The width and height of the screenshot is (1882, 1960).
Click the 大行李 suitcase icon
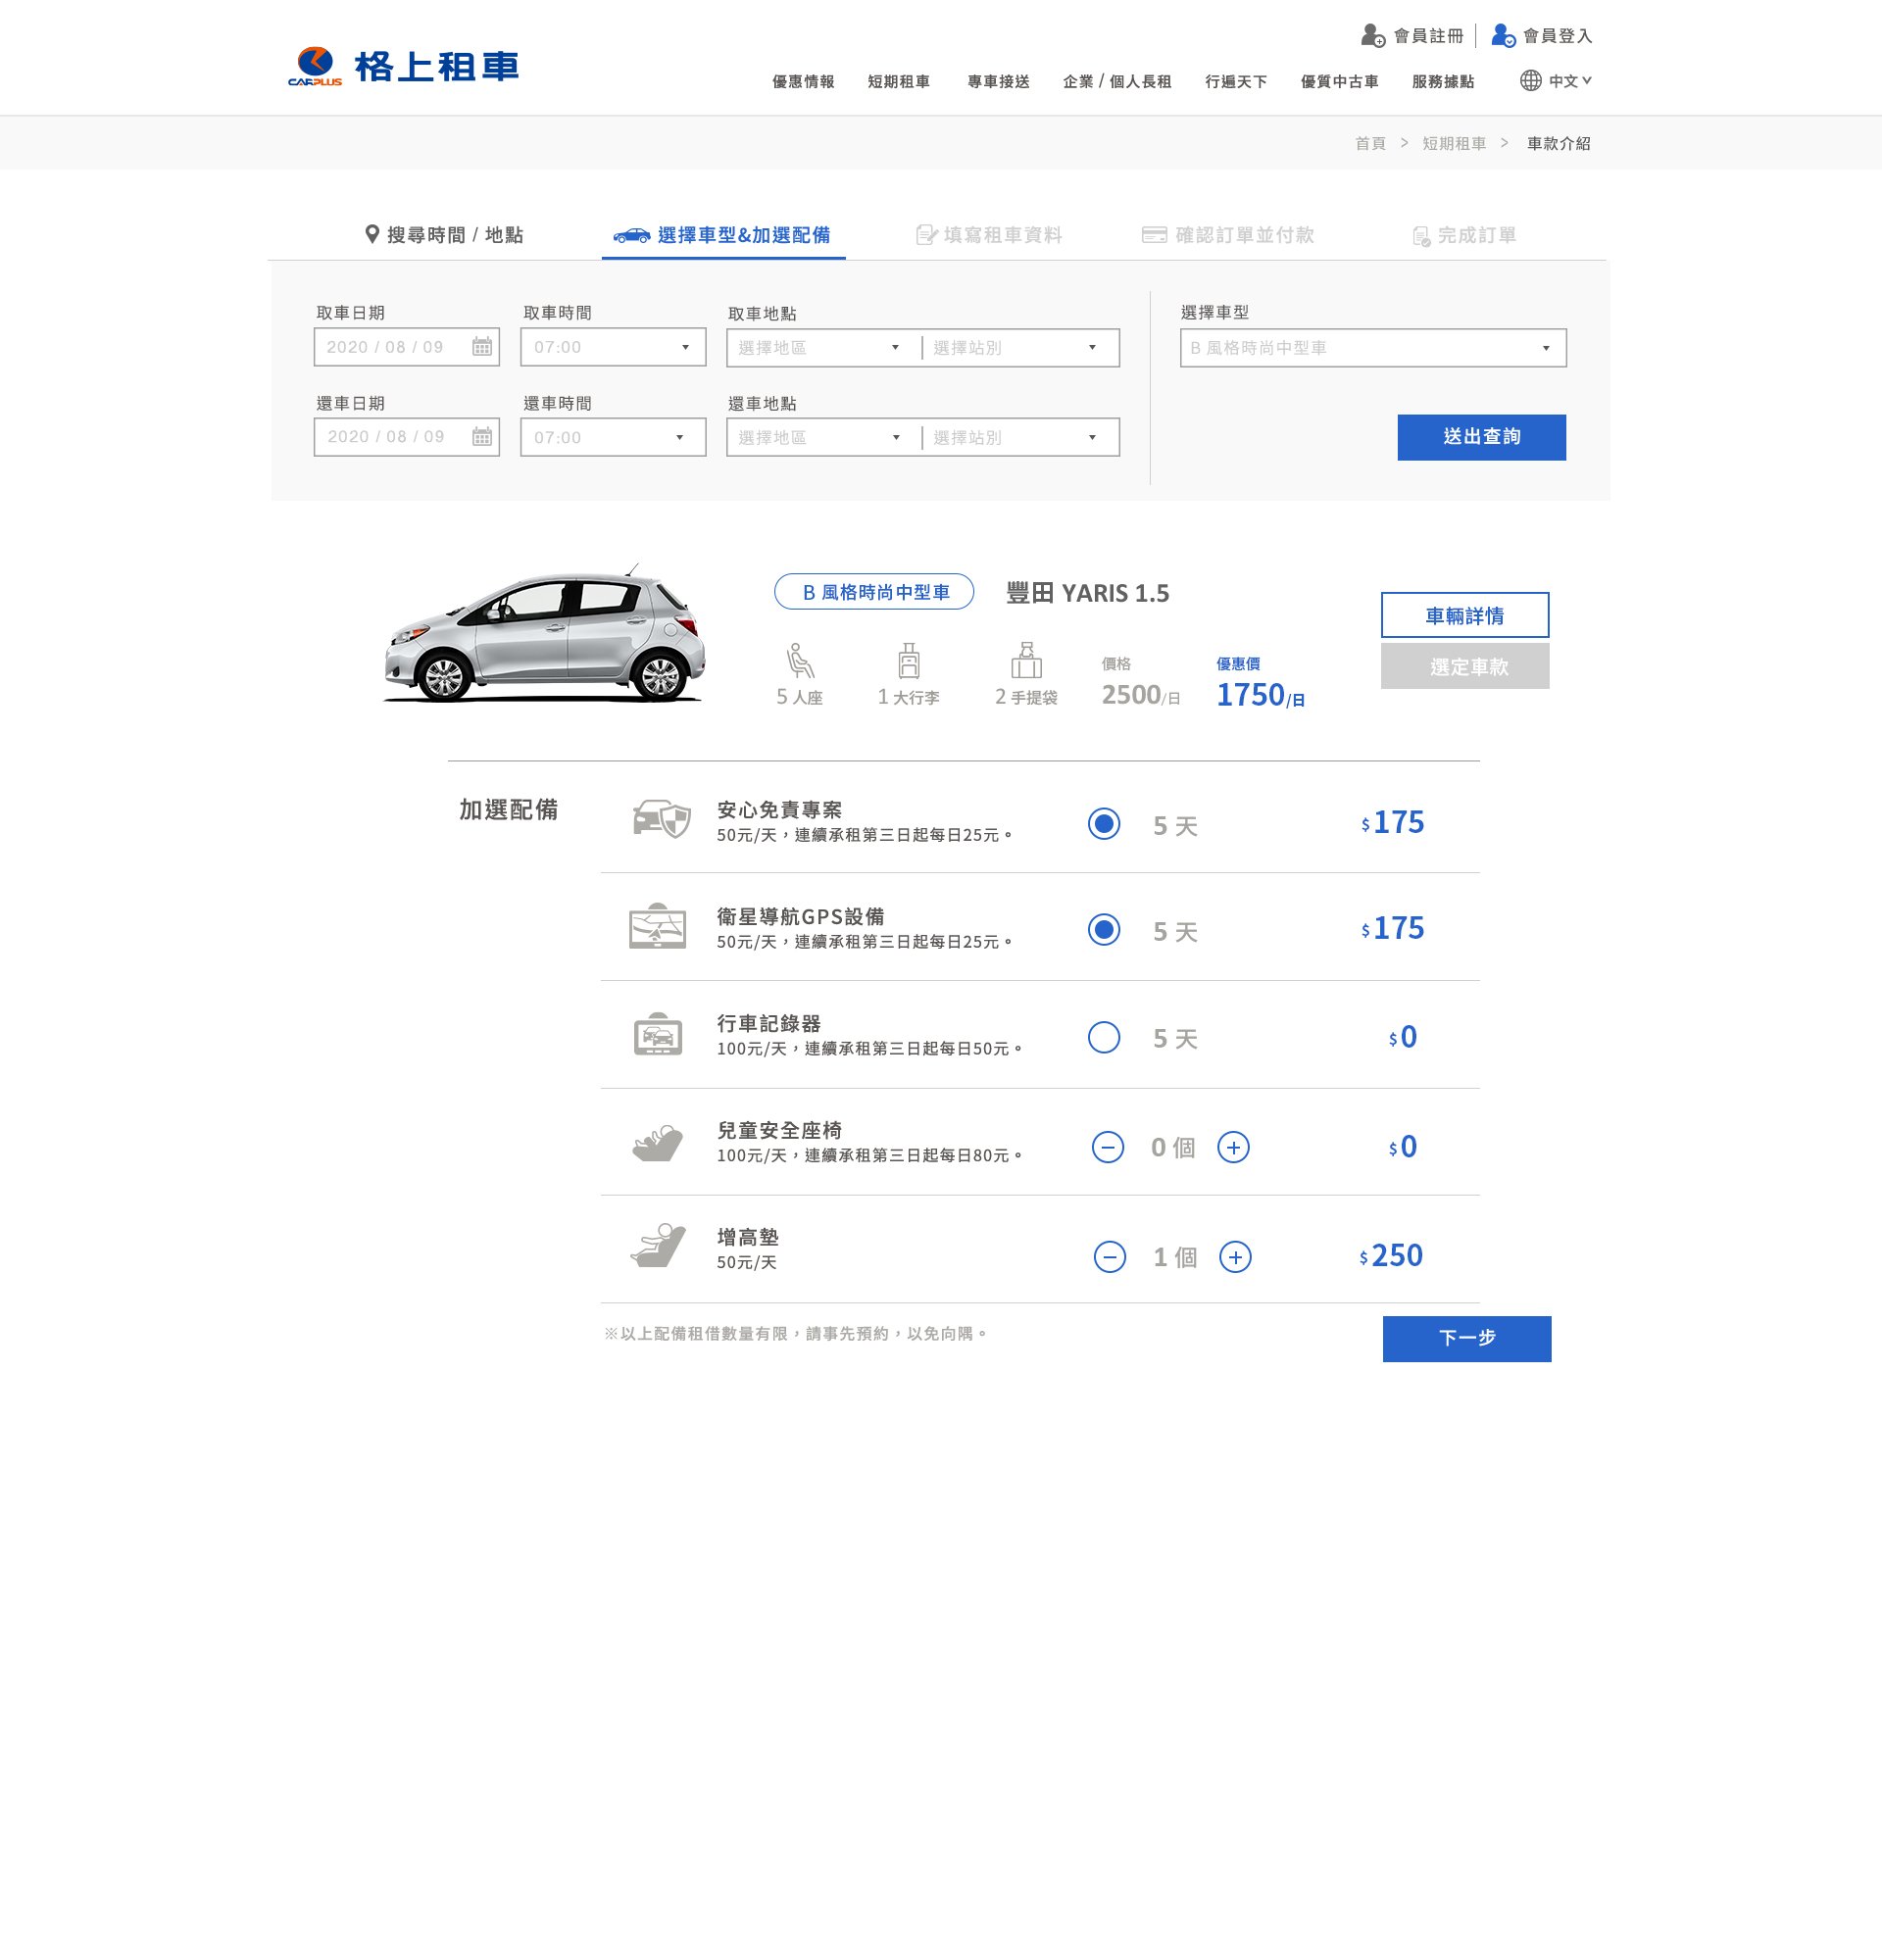pos(909,661)
